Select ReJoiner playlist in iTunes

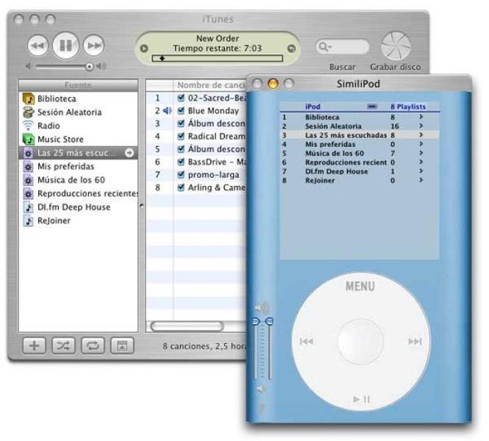[x=78, y=220]
